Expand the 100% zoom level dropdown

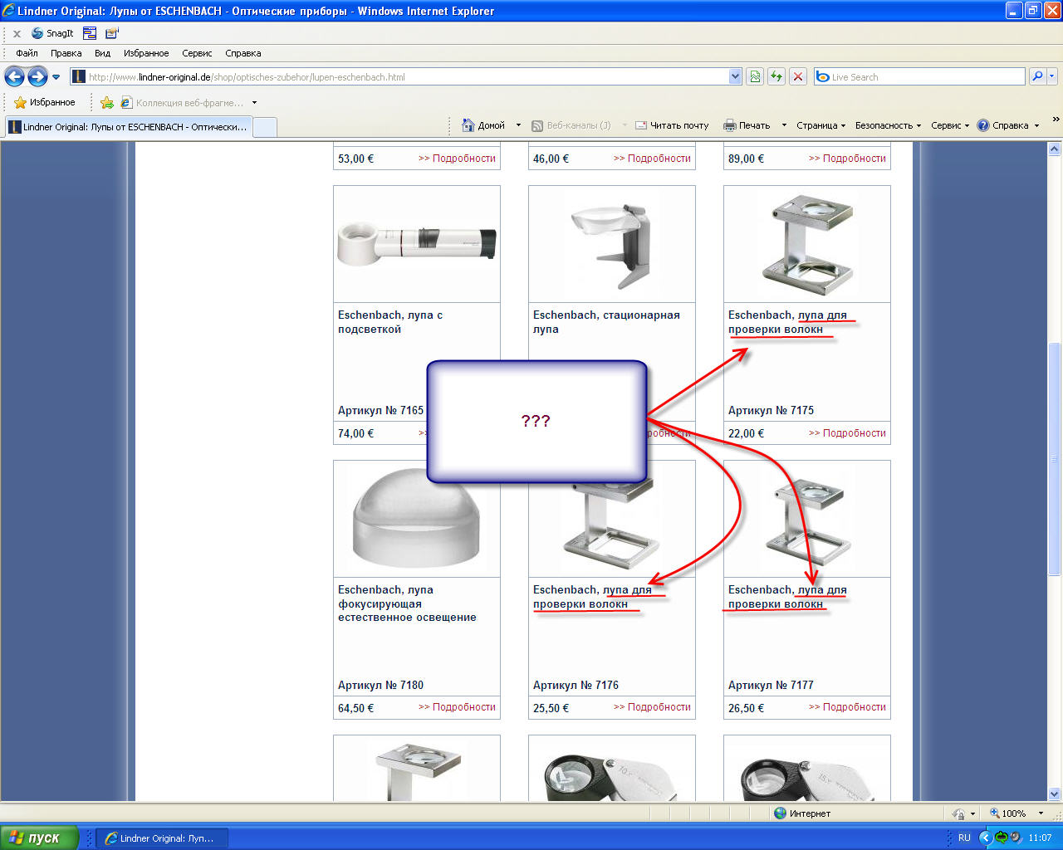click(x=1041, y=813)
